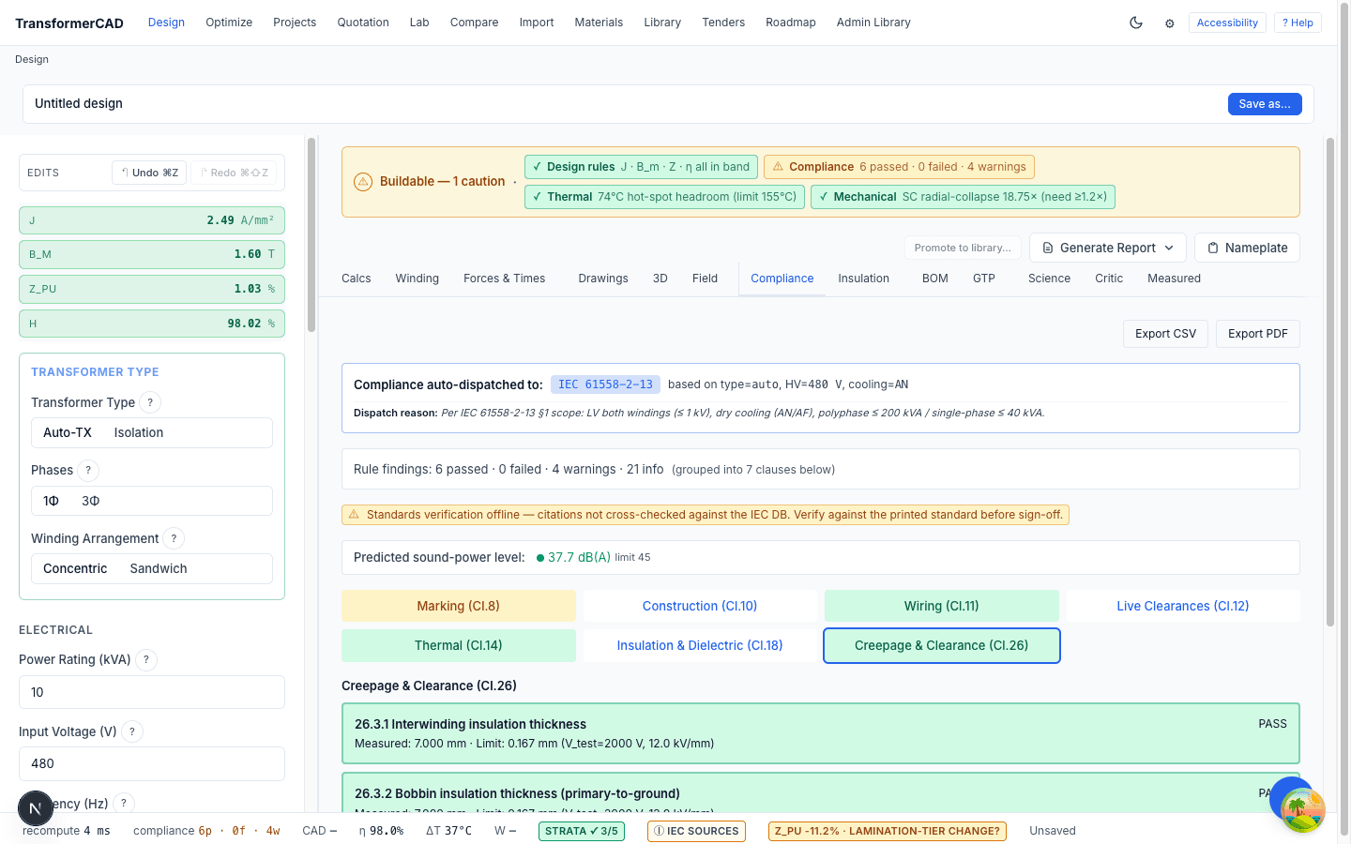Click the J current density indicator bar
The width and height of the screenshot is (1351, 844).
(152, 220)
